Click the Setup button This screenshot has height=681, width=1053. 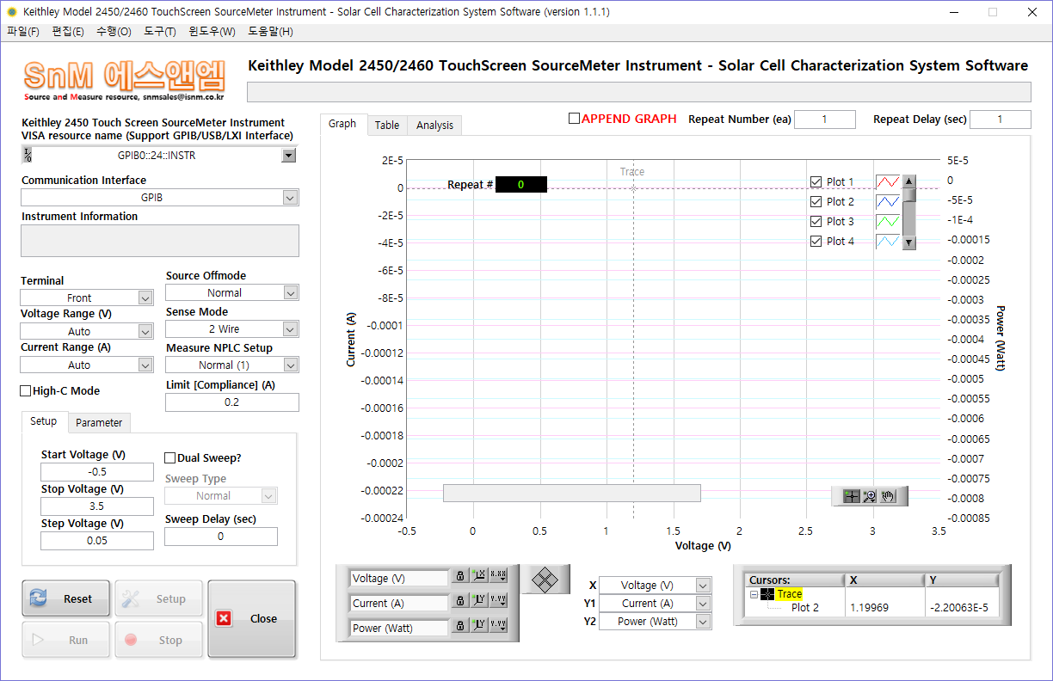159,598
